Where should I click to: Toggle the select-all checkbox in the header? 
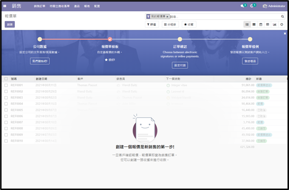[x=6, y=79]
